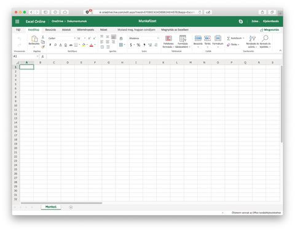Center text horizontally in the alignment group
295x231 pixels.
point(108,42)
